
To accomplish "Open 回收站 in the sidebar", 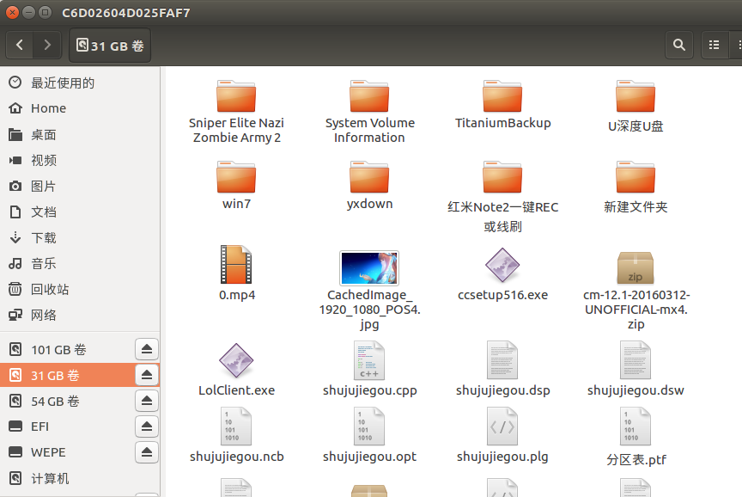I will click(80, 289).
